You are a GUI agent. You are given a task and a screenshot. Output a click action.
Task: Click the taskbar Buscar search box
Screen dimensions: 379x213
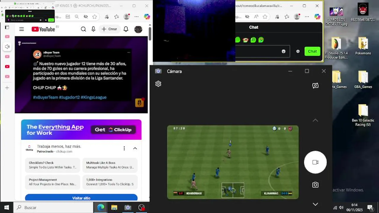coord(54,208)
